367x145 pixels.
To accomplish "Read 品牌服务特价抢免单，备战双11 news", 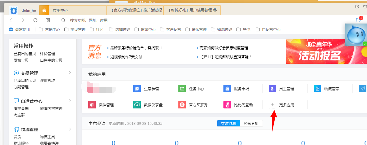I will pyautogui.click(x=136, y=48).
